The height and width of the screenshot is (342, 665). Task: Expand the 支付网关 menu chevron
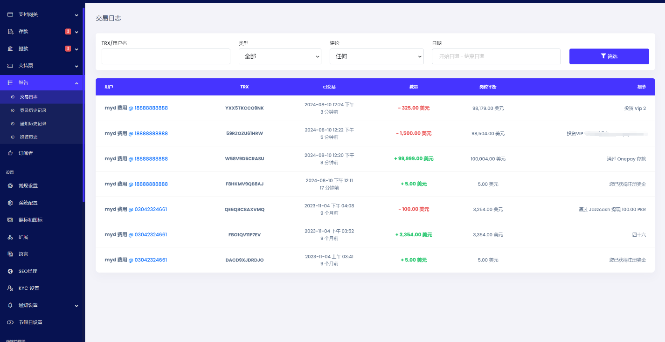(76, 15)
